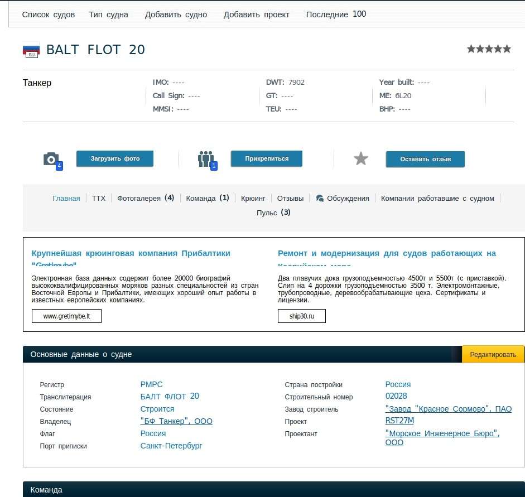Screen dimensions: 525x497
Task: Click the crew people icon with badge 1
Action: (x=208, y=160)
